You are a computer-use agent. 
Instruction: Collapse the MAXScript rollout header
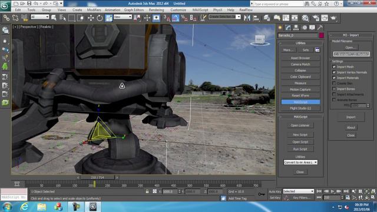300,117
